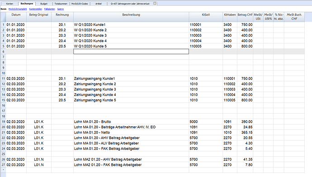
Task: Click invoice number 20.5 in row 15
Action: tap(62, 100)
